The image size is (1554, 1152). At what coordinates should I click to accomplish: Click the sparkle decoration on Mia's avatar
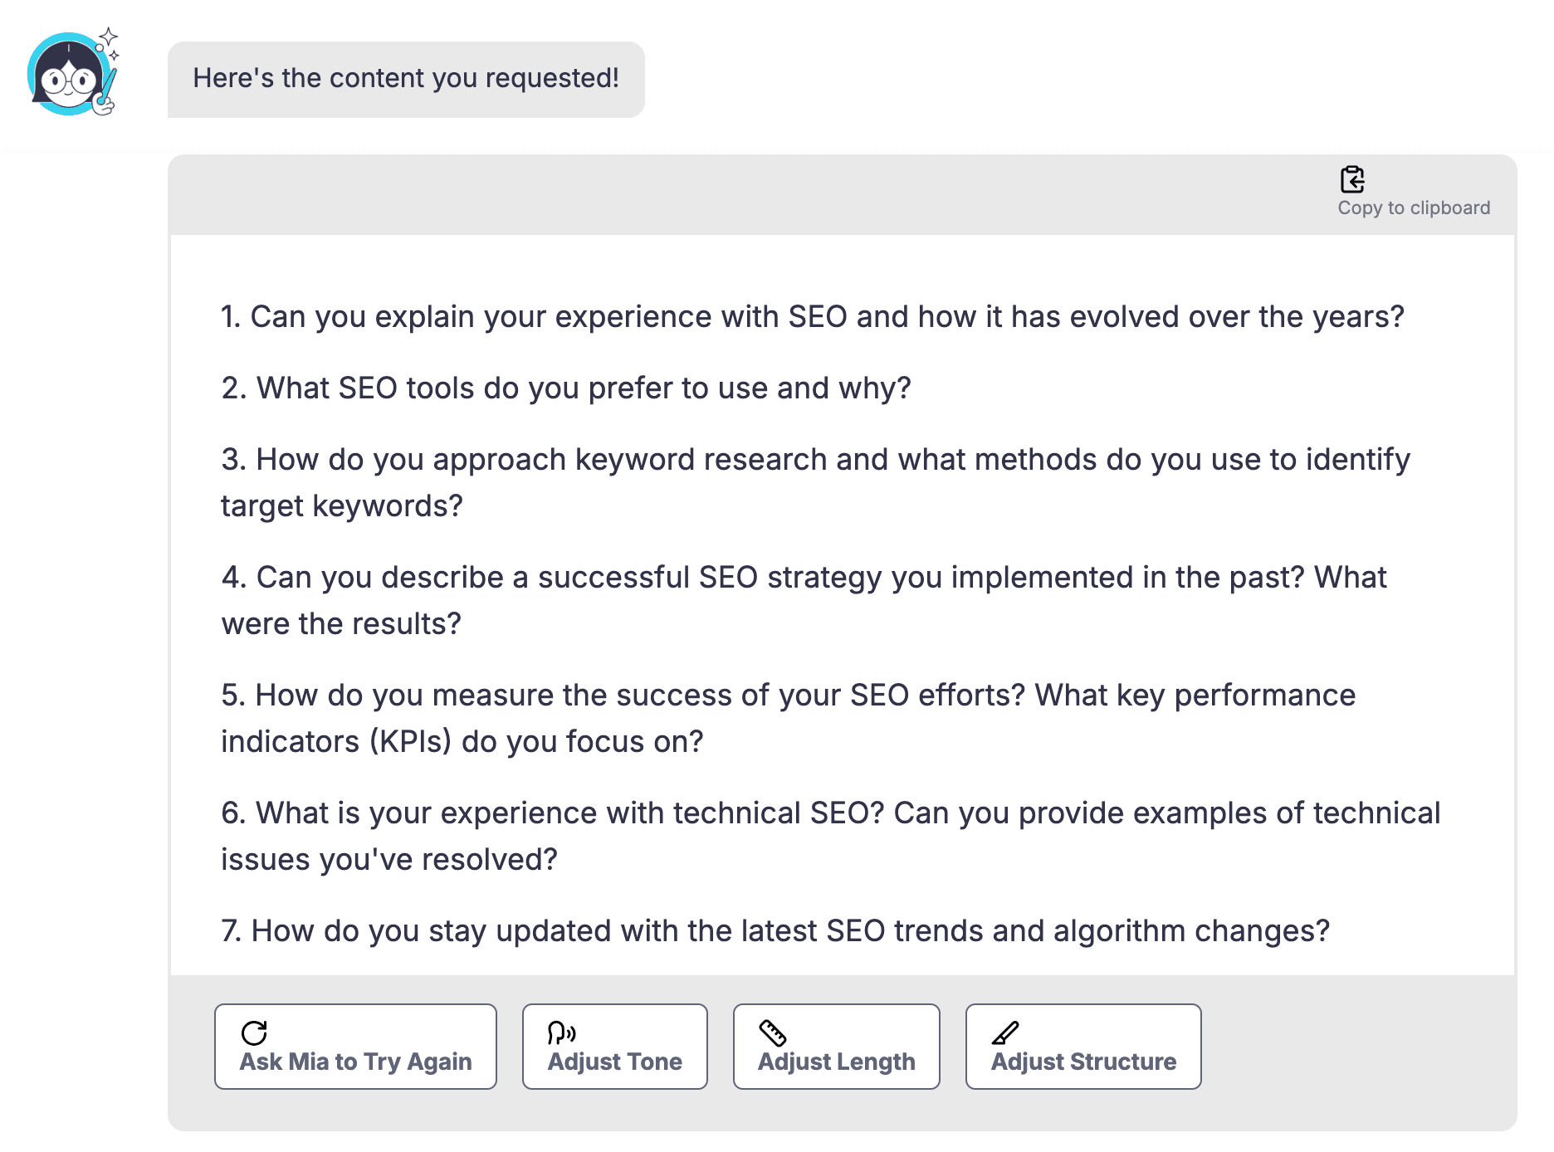(108, 35)
